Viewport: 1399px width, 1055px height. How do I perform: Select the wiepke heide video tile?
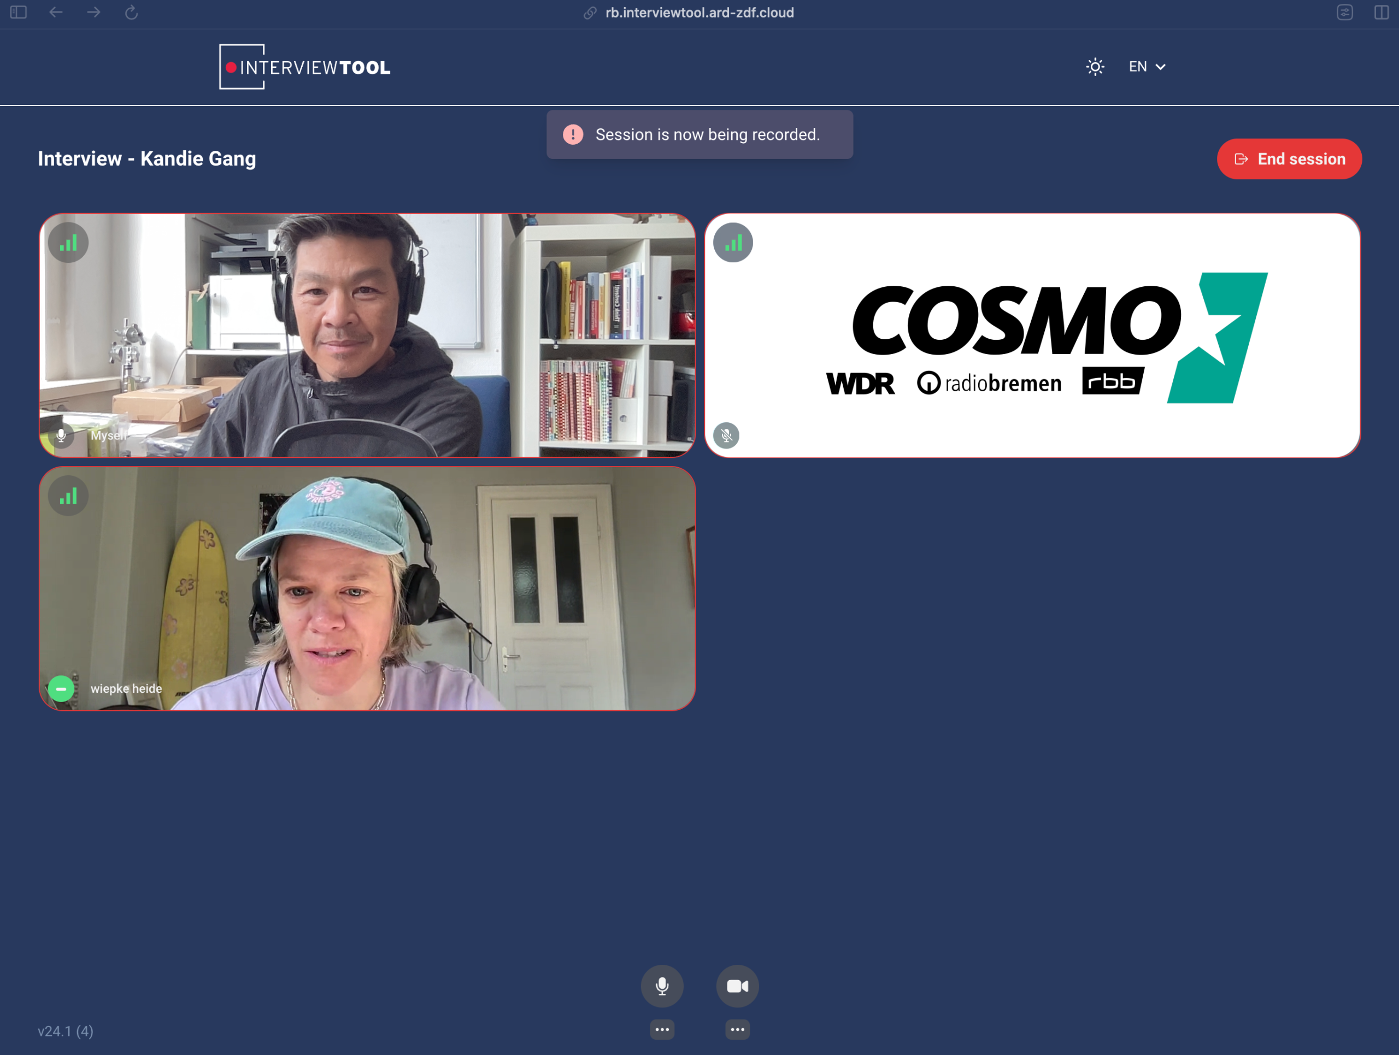click(367, 588)
